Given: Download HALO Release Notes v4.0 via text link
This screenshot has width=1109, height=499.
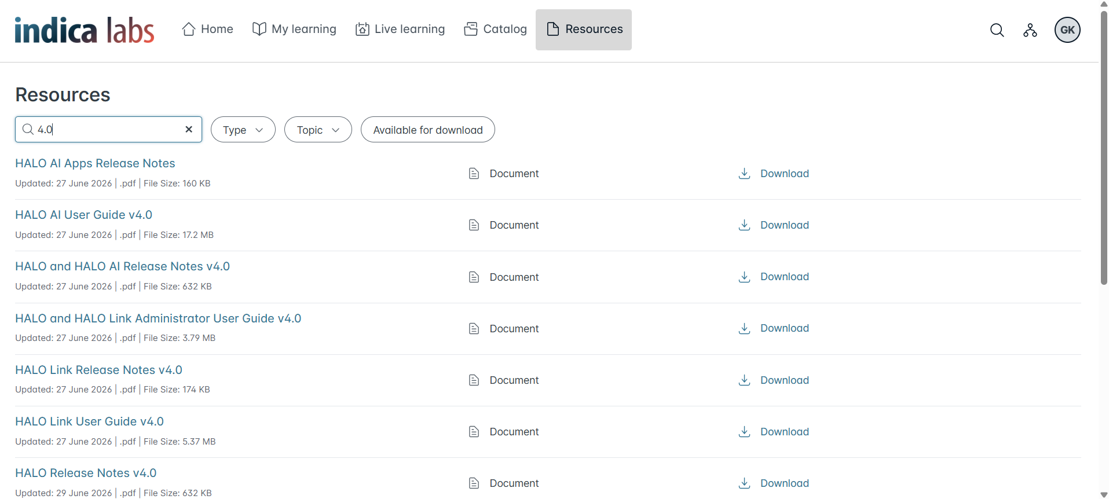Looking at the screenshot, I should click(785, 483).
